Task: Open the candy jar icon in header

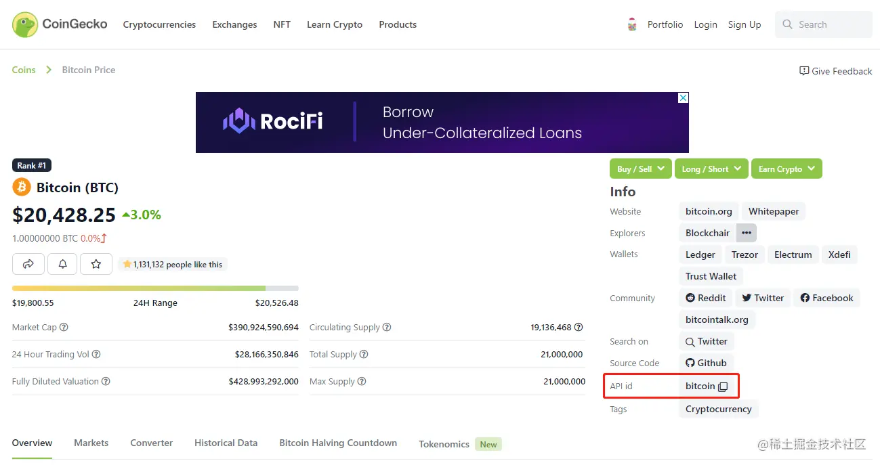Action: point(632,25)
